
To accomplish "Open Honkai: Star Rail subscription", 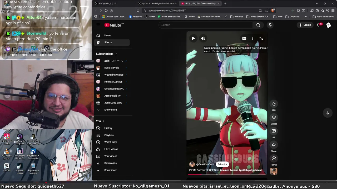I will click(112, 82).
